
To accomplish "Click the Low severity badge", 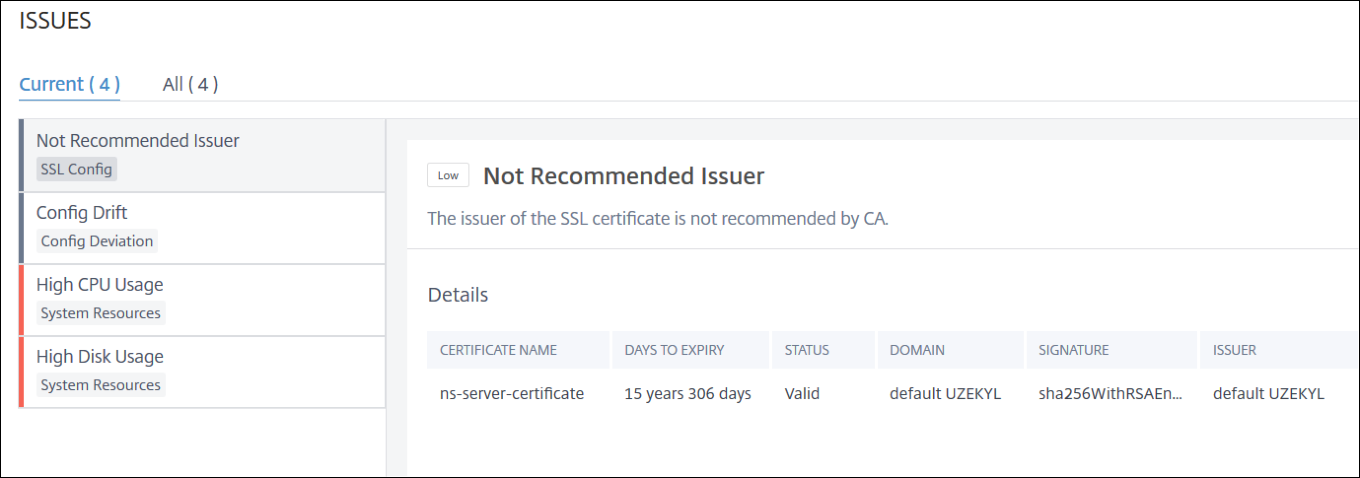I will 448,175.
